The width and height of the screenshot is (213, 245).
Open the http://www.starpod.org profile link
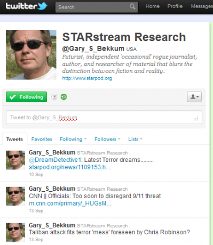click(87, 78)
